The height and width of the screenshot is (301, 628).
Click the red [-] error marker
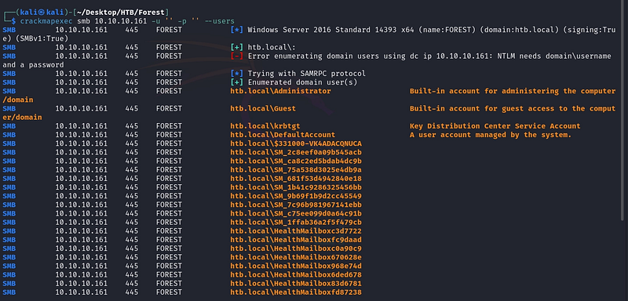[x=237, y=56]
